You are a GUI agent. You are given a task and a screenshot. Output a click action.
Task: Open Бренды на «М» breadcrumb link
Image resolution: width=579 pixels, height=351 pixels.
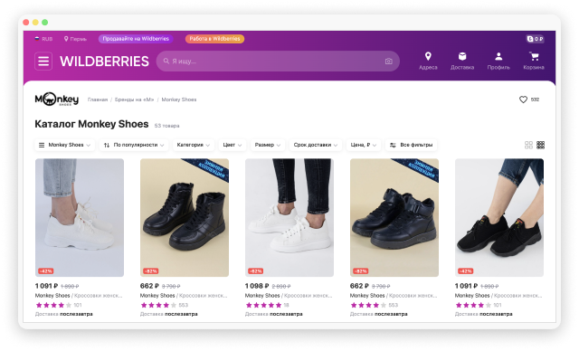coord(134,100)
